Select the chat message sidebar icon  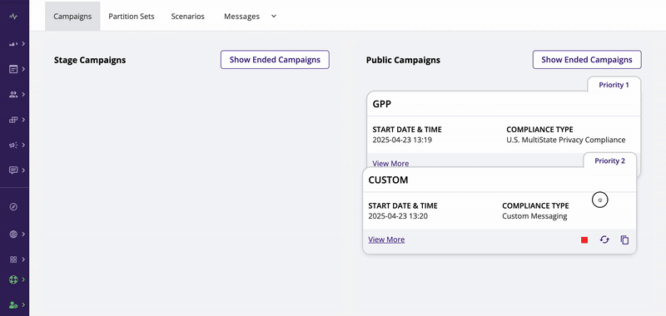(13, 170)
